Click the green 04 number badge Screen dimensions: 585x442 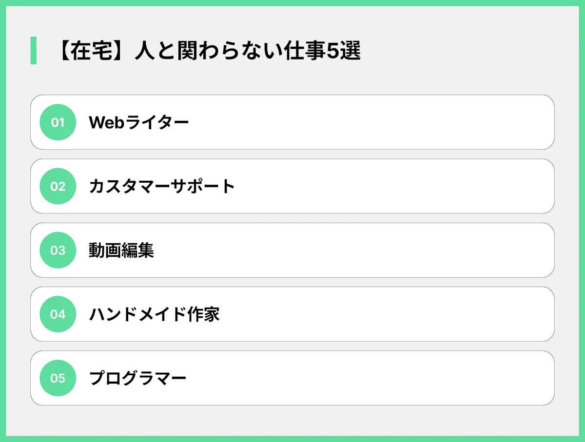58,314
